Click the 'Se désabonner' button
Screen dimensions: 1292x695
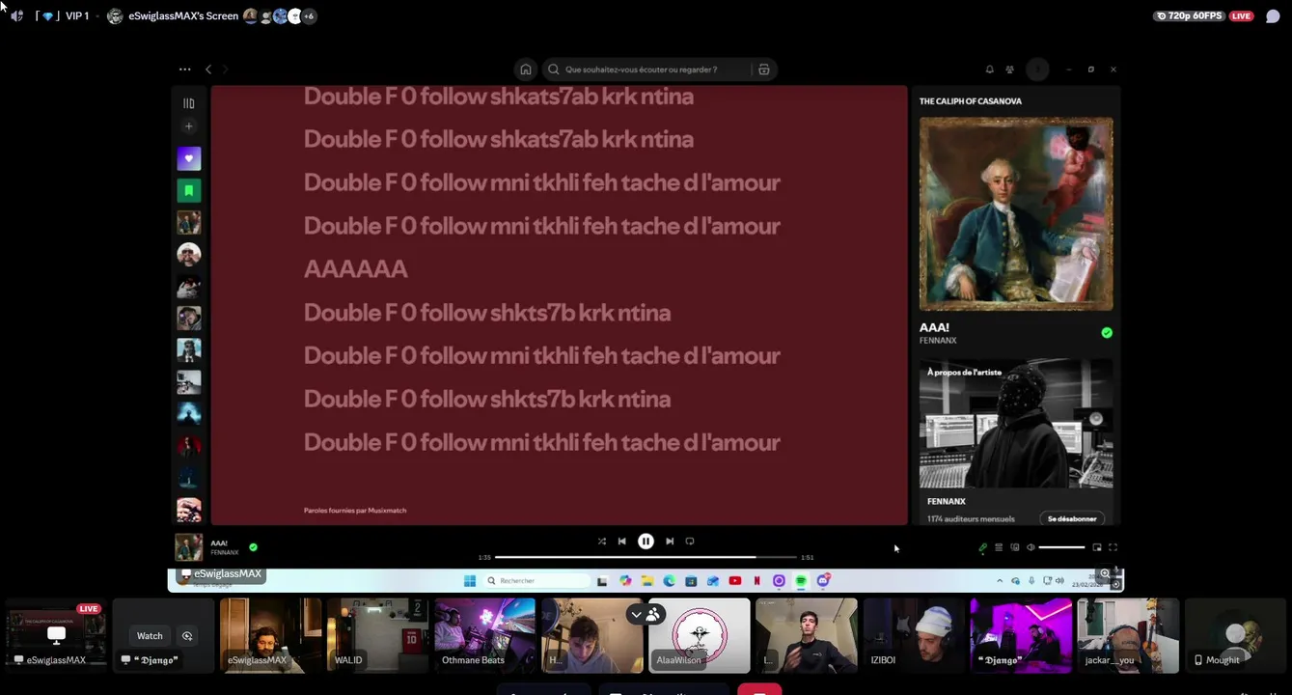[1072, 518]
